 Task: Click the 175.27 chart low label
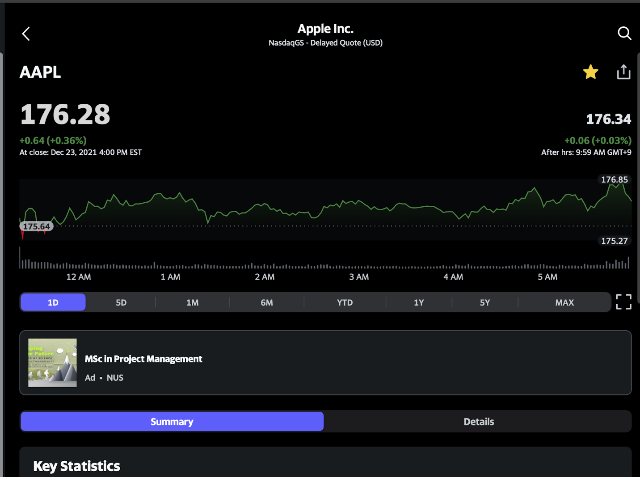click(615, 241)
